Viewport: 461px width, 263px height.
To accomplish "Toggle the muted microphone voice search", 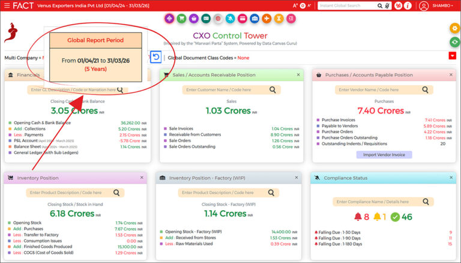I will [387, 5].
